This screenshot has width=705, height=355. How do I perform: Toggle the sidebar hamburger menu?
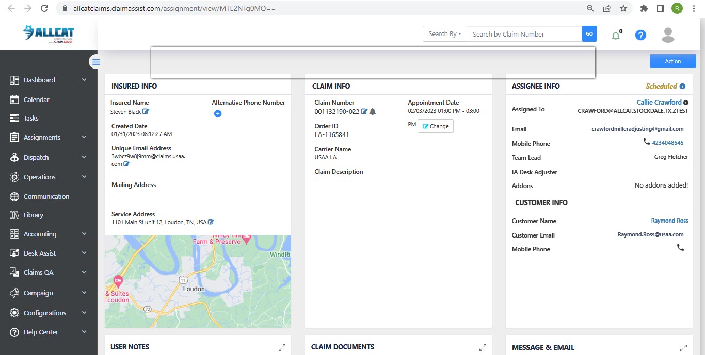(96, 62)
